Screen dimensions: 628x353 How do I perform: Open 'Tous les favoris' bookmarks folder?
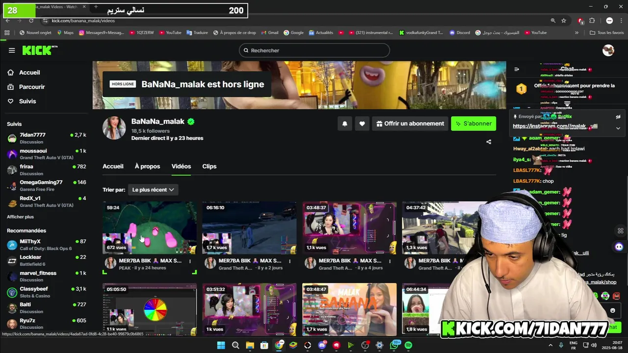[607, 33]
